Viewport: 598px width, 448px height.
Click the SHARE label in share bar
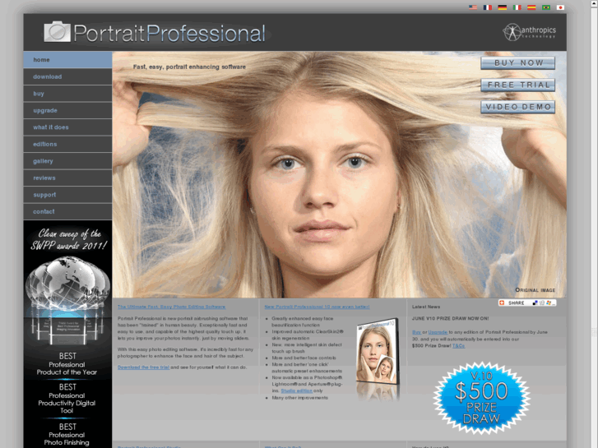516,303
